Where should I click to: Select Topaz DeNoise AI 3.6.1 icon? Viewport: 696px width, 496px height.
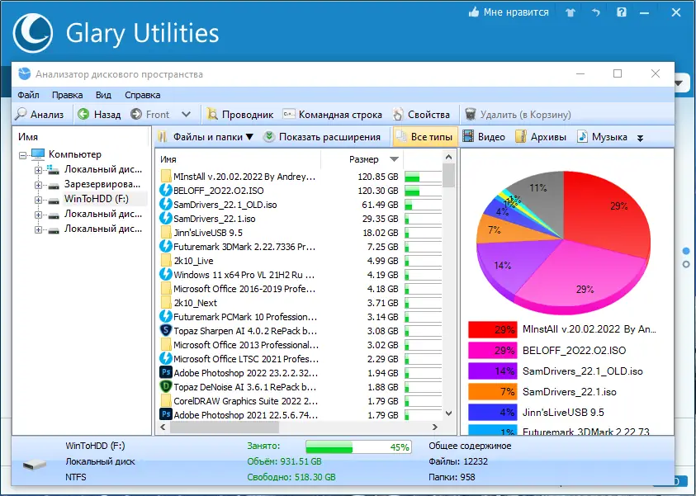166,387
